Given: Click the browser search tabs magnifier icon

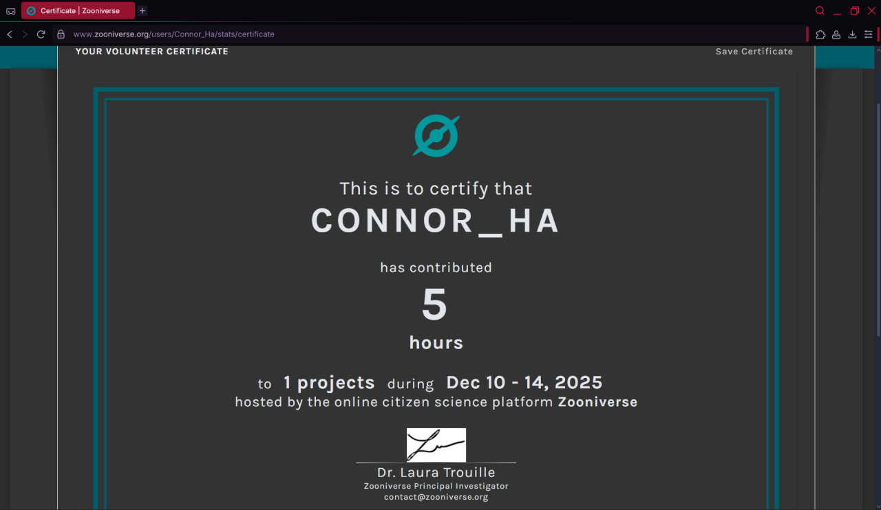Looking at the screenshot, I should coord(820,11).
